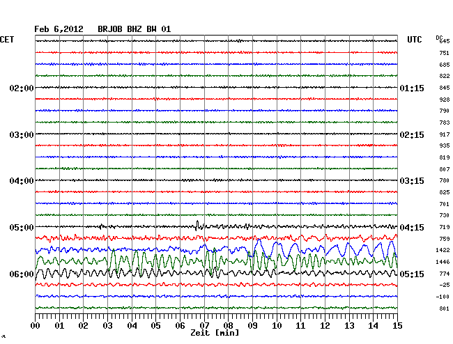Click the x-axis minute label "11"

coord(301,326)
